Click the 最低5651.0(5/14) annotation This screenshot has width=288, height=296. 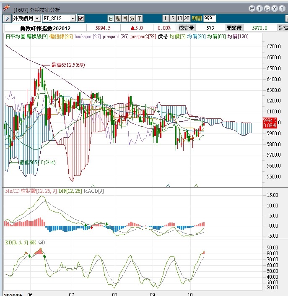point(38,162)
